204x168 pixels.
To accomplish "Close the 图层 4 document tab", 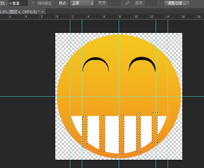I will pos(43,11).
